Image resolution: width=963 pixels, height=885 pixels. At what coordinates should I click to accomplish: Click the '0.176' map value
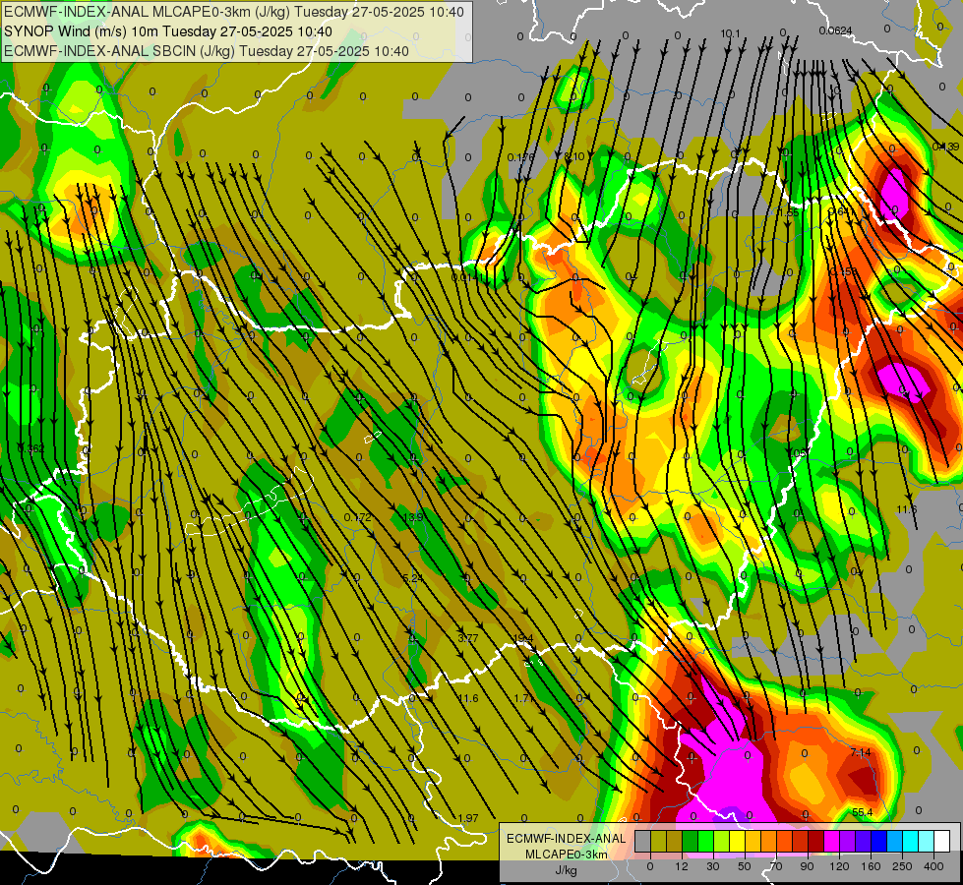[520, 158]
